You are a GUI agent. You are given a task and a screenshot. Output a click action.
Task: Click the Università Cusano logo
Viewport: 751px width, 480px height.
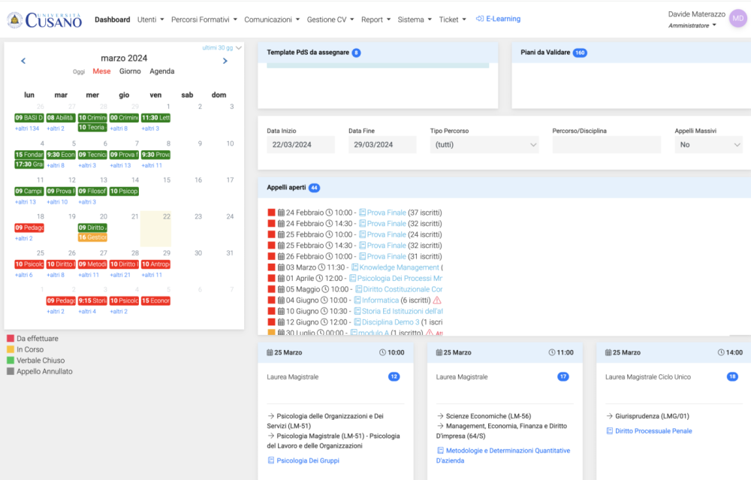click(44, 20)
